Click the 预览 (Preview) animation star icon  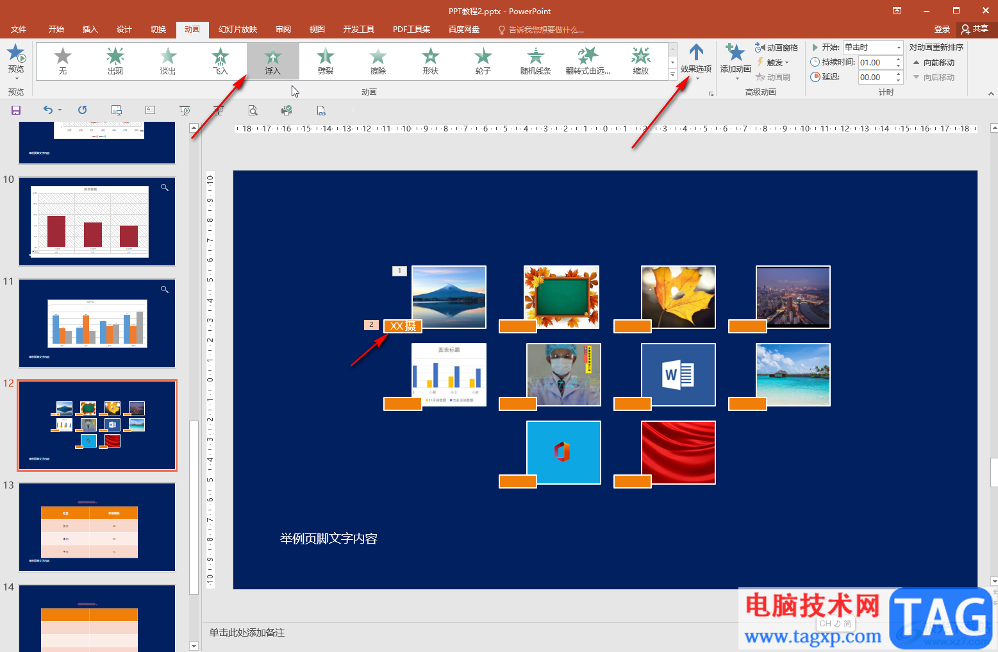16,54
